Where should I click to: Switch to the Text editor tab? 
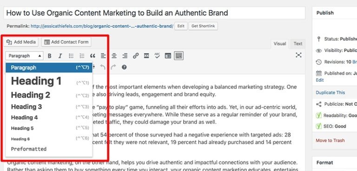pos(298,44)
